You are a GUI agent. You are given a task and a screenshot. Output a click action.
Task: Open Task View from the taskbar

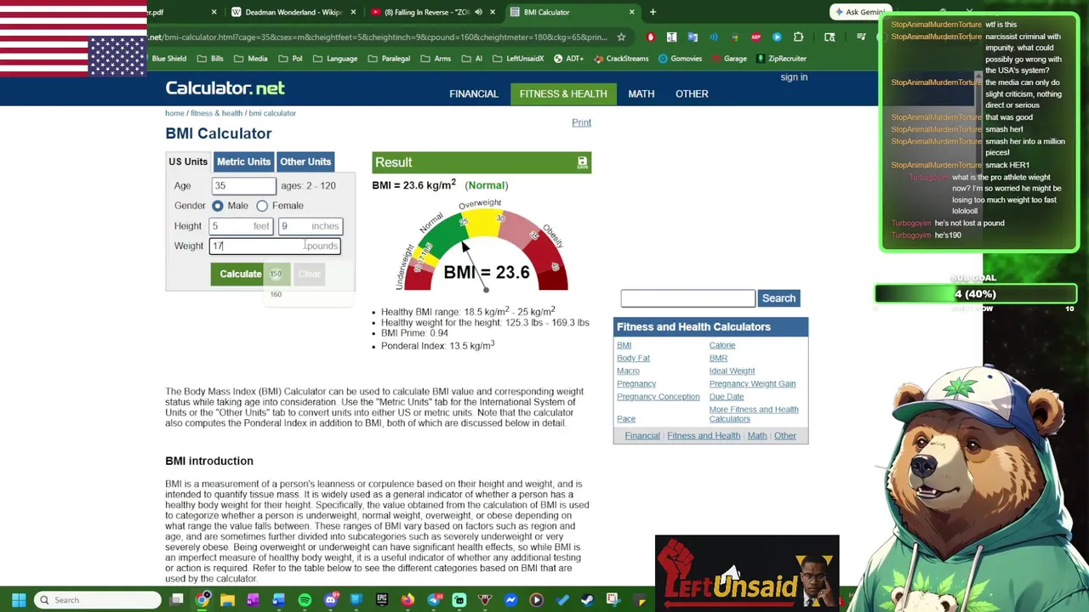pyautogui.click(x=177, y=600)
